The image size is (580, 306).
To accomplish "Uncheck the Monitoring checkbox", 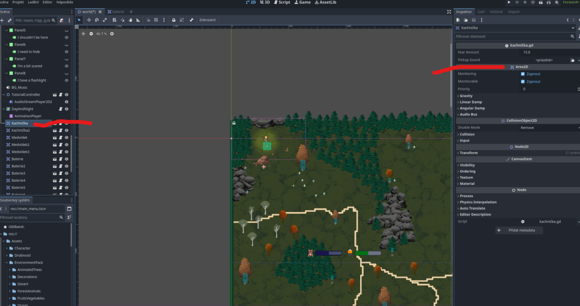I will tap(523, 74).
